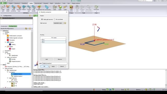
Task: Click Apply in Modify connector dialog
Action: (53, 66)
